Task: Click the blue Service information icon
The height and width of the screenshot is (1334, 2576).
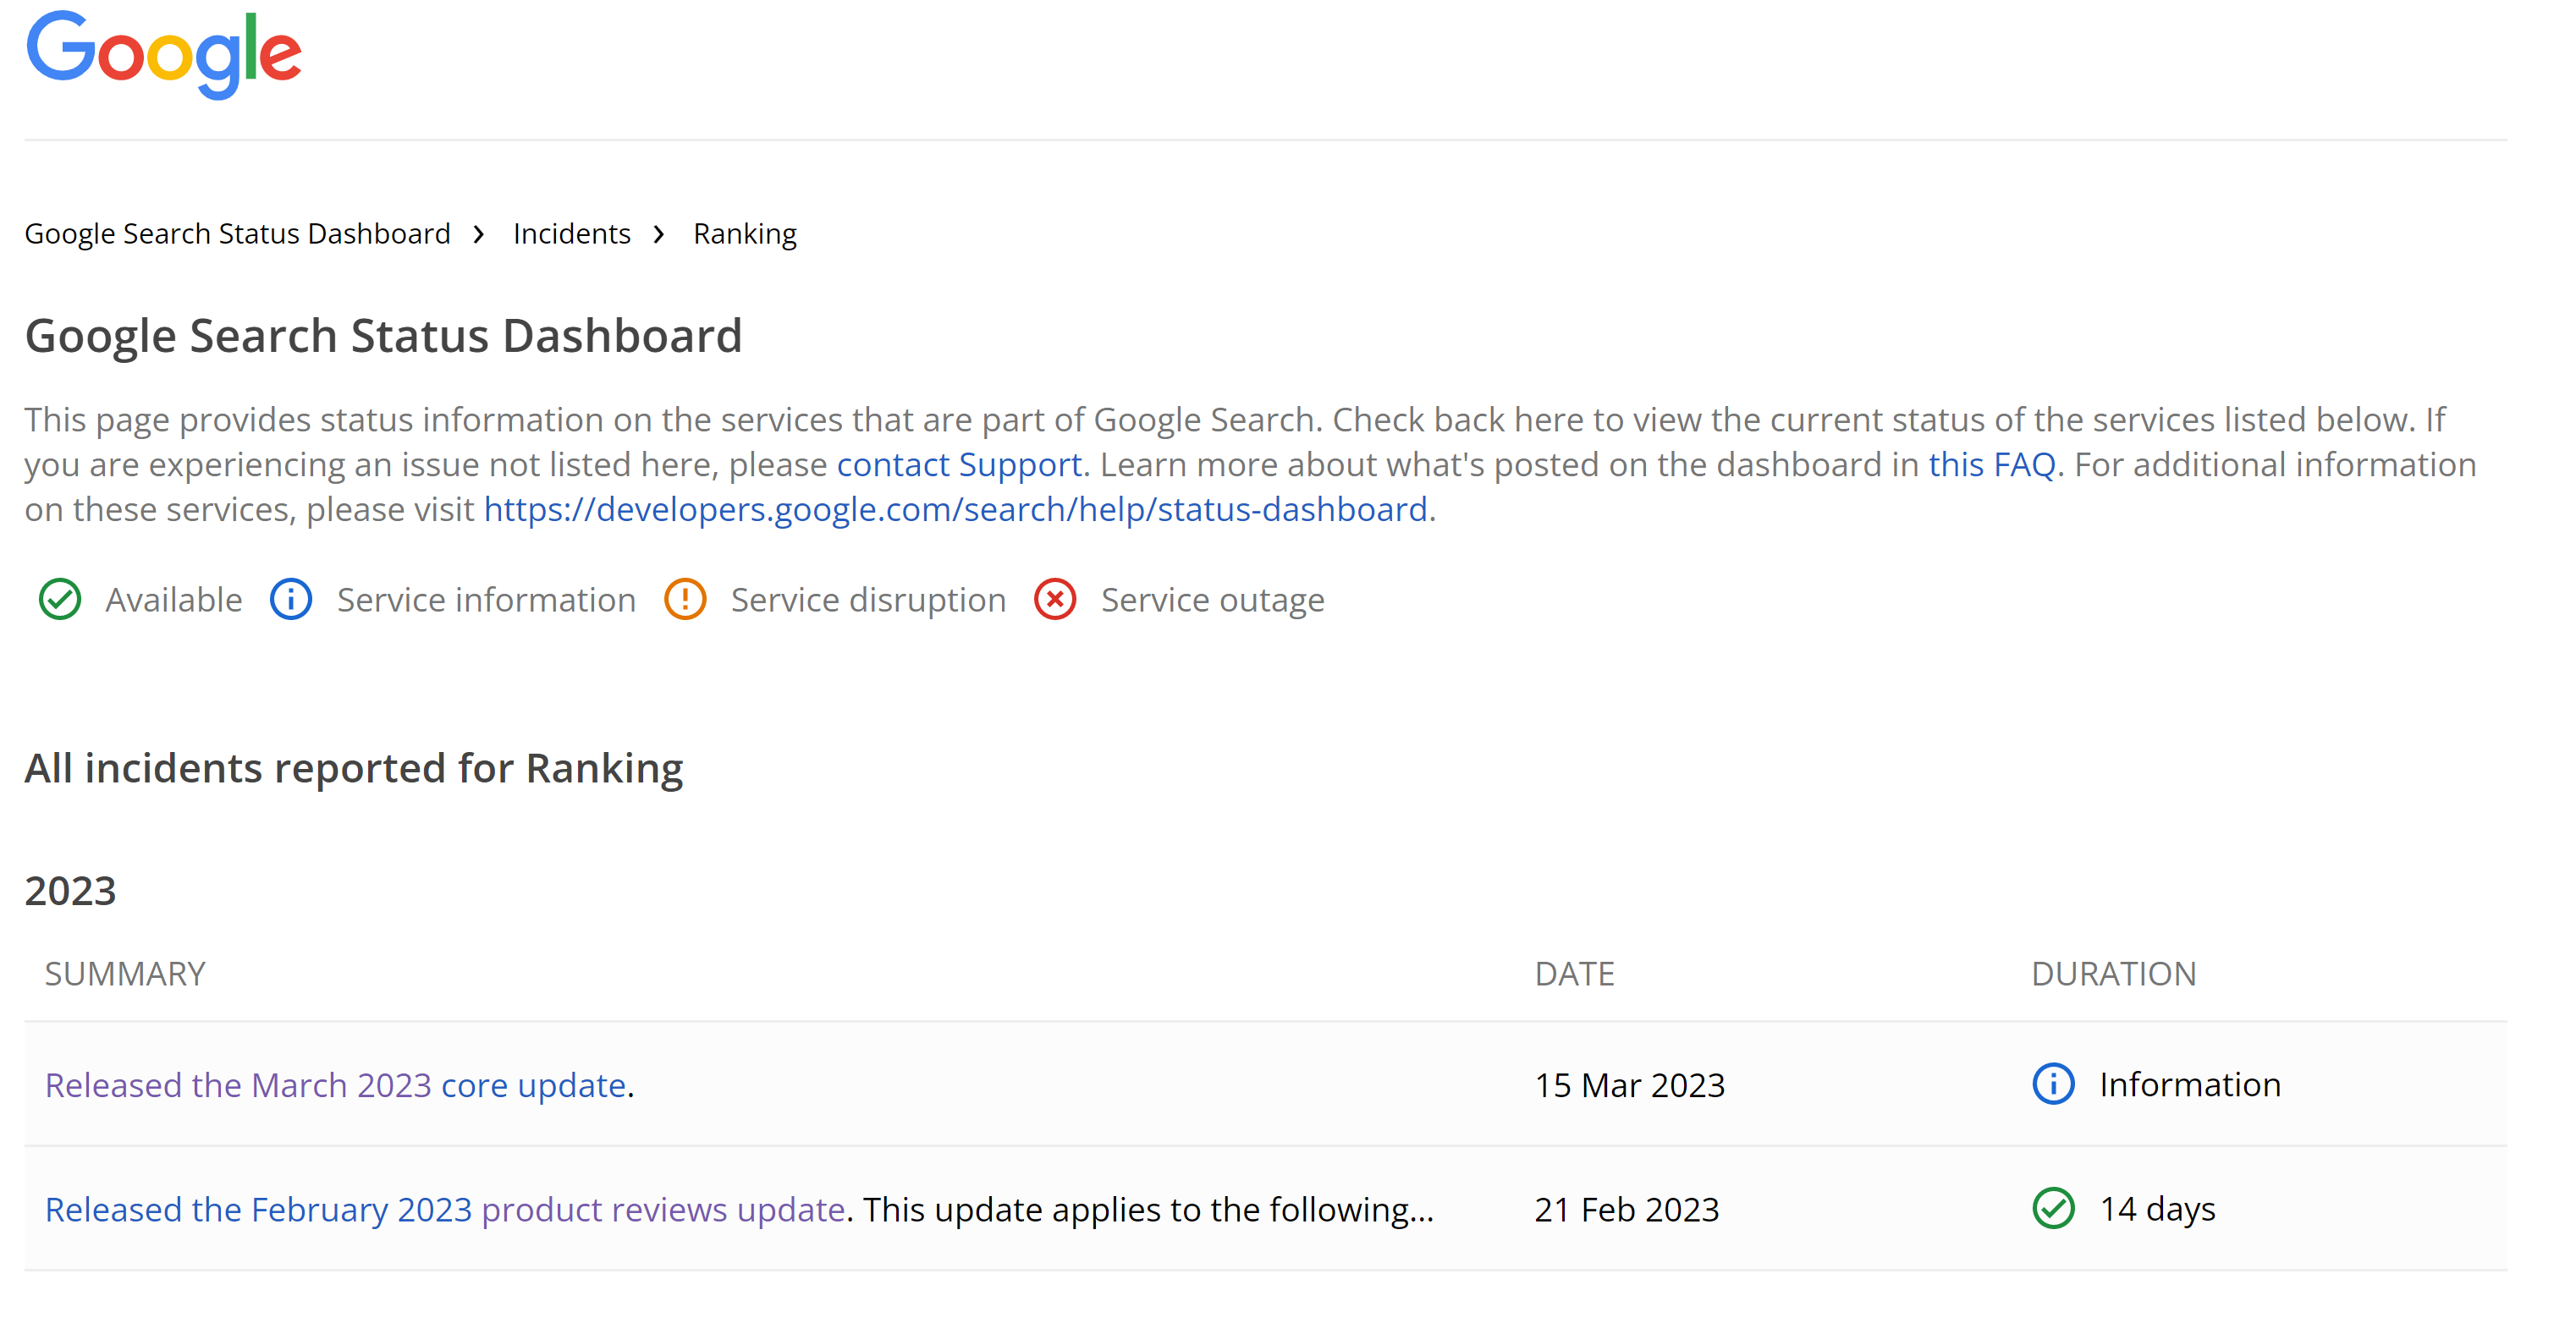Action: 291,600
